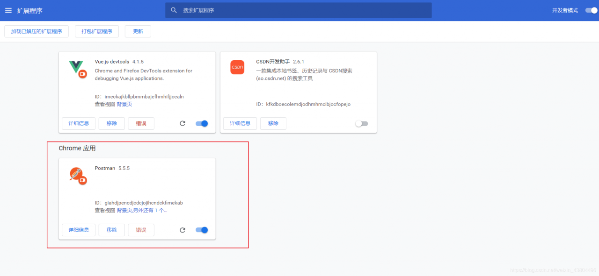Click the search magnifier icon
The image size is (599, 276).
click(174, 10)
